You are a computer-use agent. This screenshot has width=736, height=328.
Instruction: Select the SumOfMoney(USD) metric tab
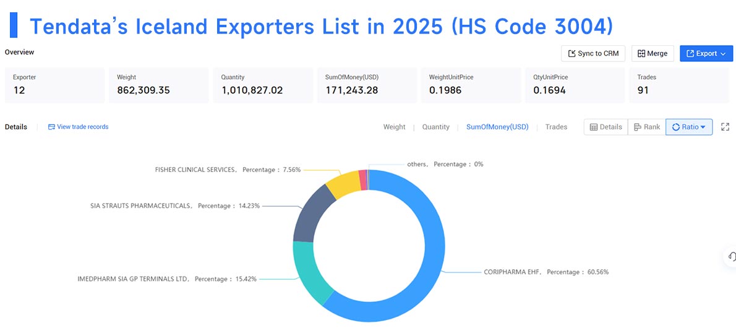tap(497, 127)
